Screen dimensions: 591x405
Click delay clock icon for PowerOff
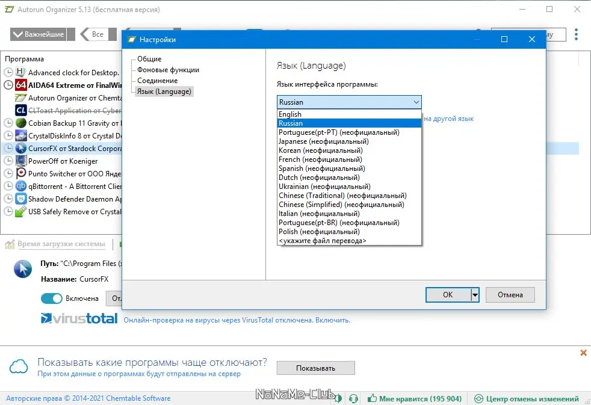(x=8, y=161)
